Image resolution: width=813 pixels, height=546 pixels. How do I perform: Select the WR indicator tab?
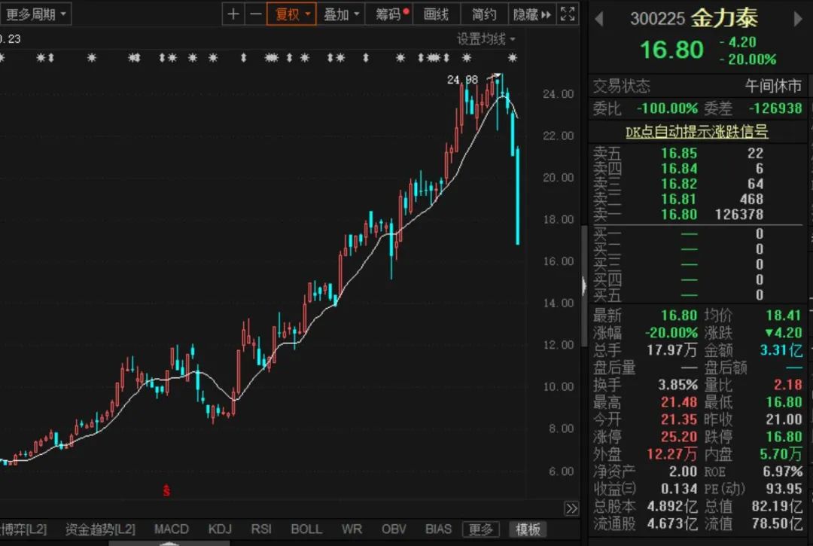352,529
